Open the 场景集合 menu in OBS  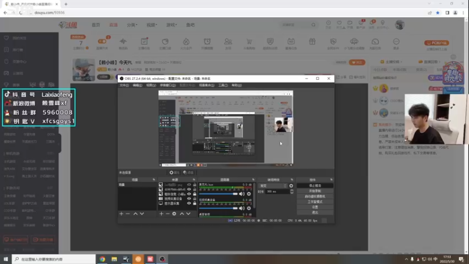click(x=206, y=85)
